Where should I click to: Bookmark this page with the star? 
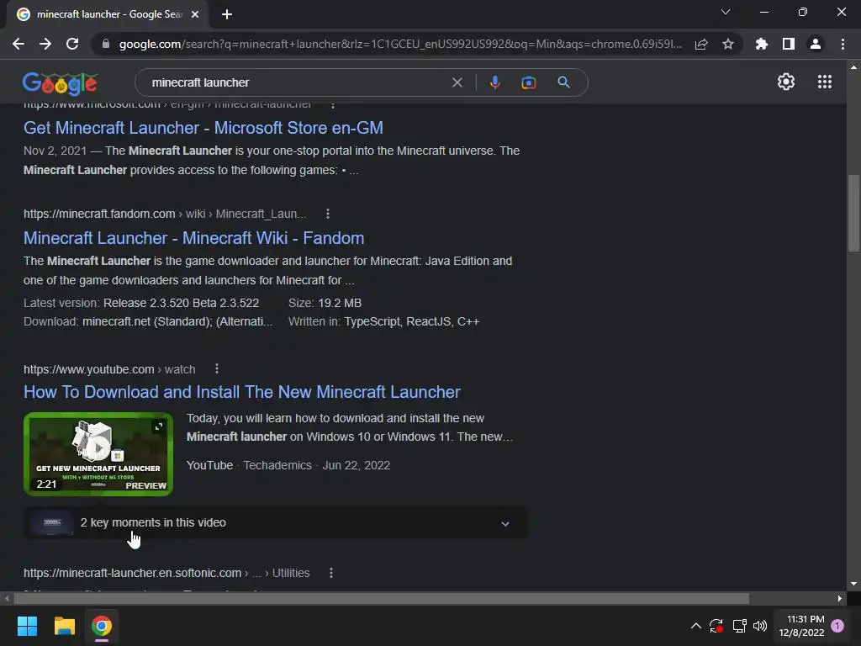click(728, 44)
